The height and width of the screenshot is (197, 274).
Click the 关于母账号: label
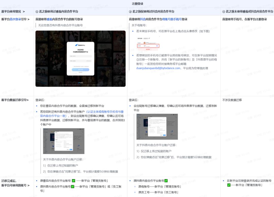pos(139,25)
